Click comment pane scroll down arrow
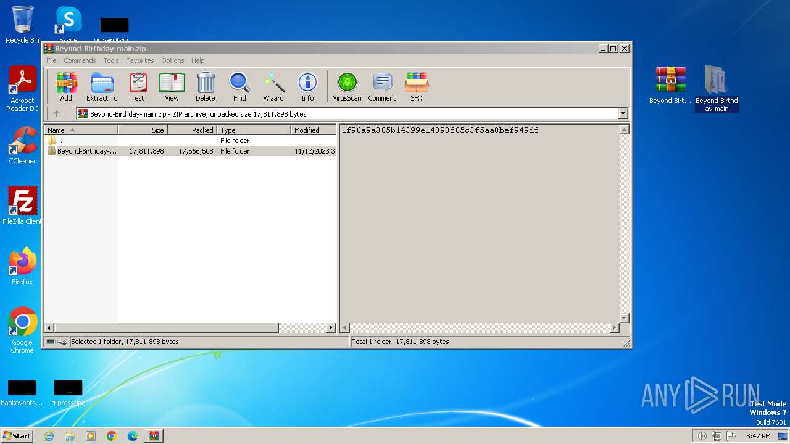 tap(624, 318)
